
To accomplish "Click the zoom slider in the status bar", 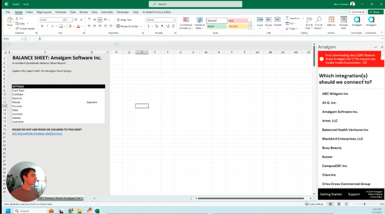I will coord(364,204).
